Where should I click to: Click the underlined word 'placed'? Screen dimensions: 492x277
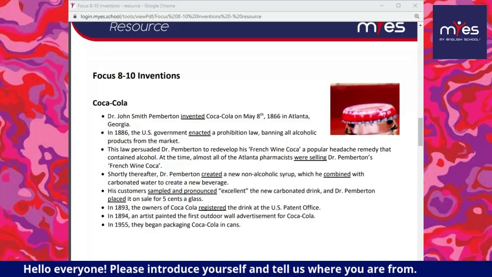pos(117,199)
